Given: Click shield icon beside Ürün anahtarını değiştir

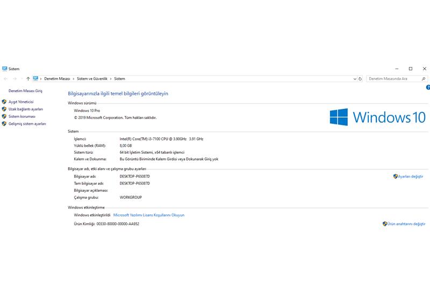Looking at the screenshot, I should [x=385, y=224].
